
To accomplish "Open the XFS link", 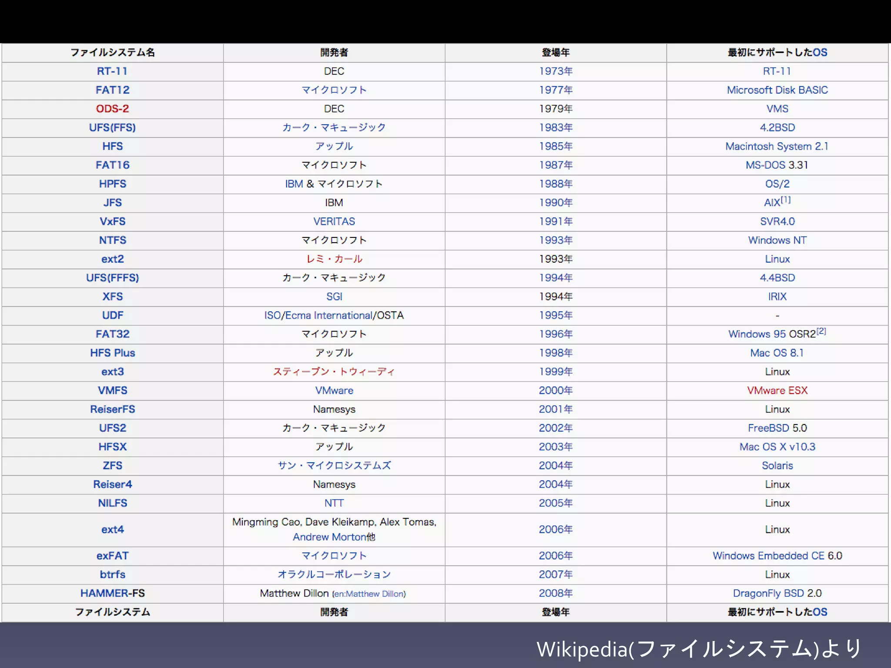I will click(112, 296).
